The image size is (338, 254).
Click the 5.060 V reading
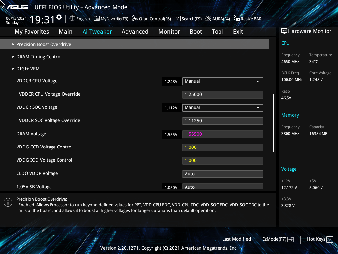(x=316, y=188)
